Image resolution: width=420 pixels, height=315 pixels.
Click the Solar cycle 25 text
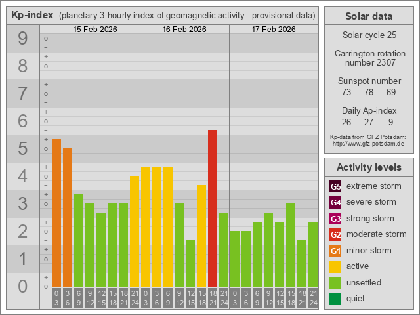(368, 34)
